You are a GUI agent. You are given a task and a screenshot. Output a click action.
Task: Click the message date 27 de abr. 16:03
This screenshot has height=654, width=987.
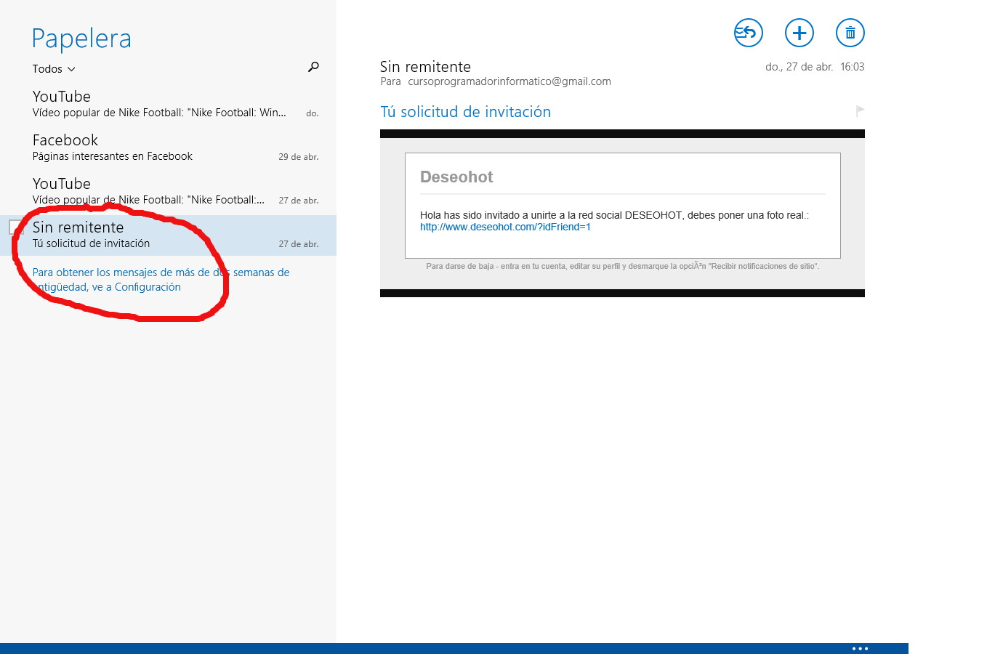(814, 67)
